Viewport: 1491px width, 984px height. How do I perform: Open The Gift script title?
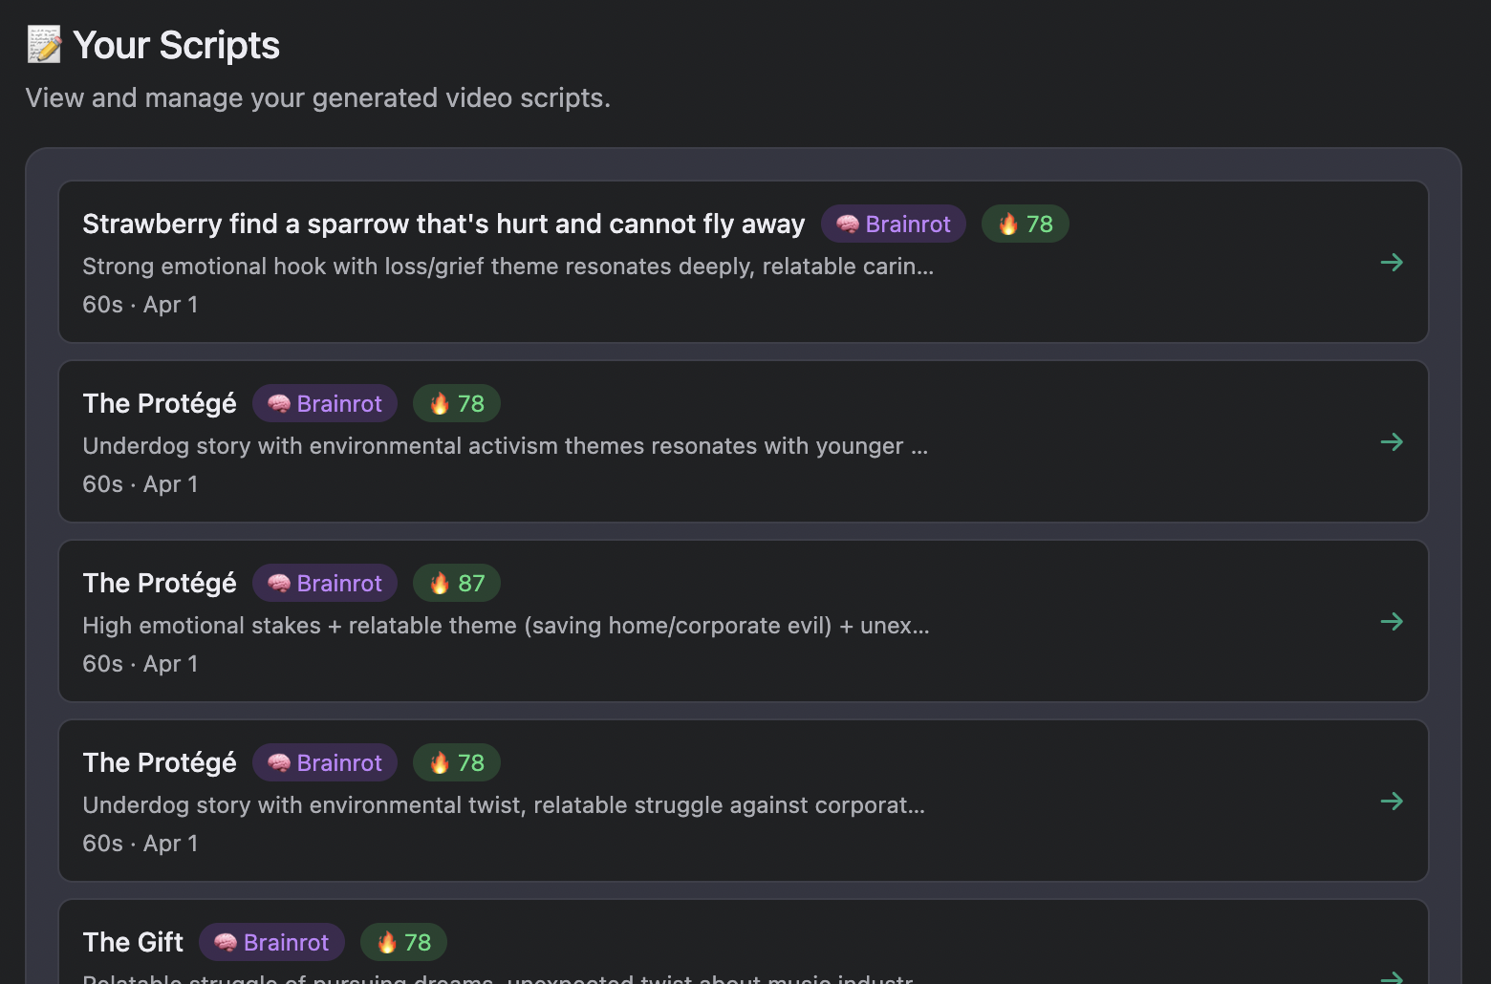pos(133,942)
